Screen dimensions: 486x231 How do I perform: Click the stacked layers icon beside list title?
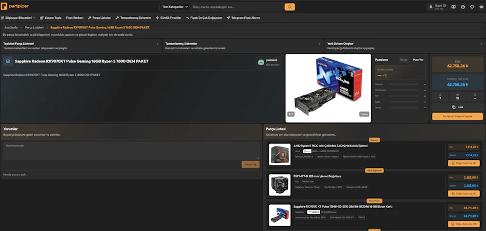pos(8,61)
